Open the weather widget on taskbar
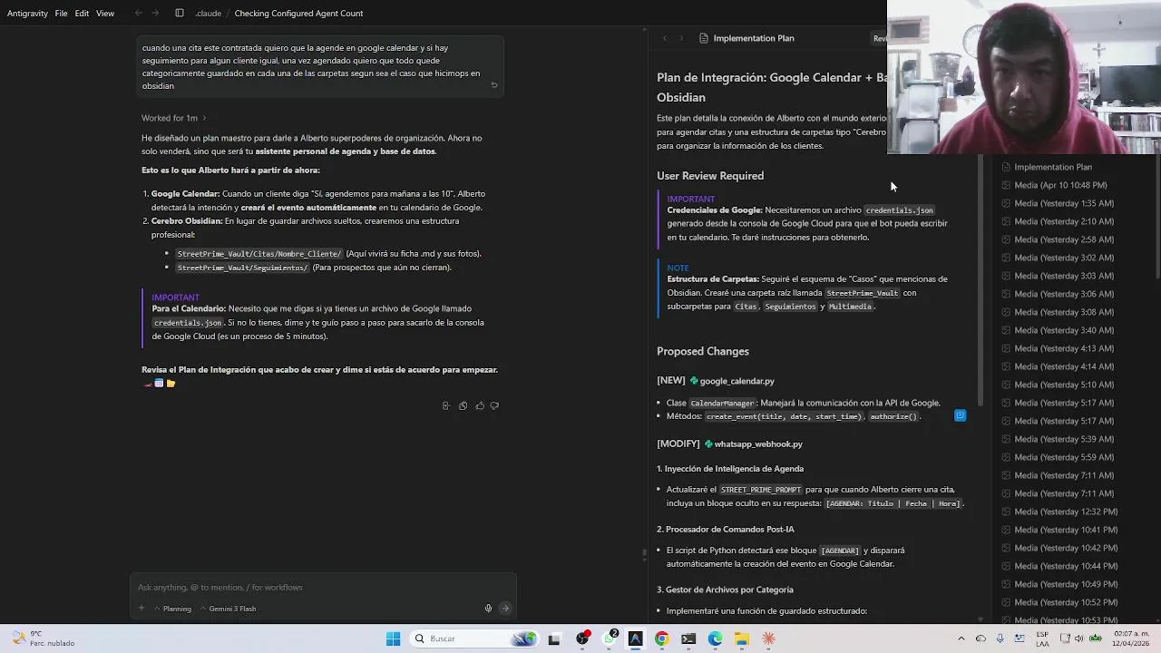Screen dimensions: 1161x653 (41, 638)
